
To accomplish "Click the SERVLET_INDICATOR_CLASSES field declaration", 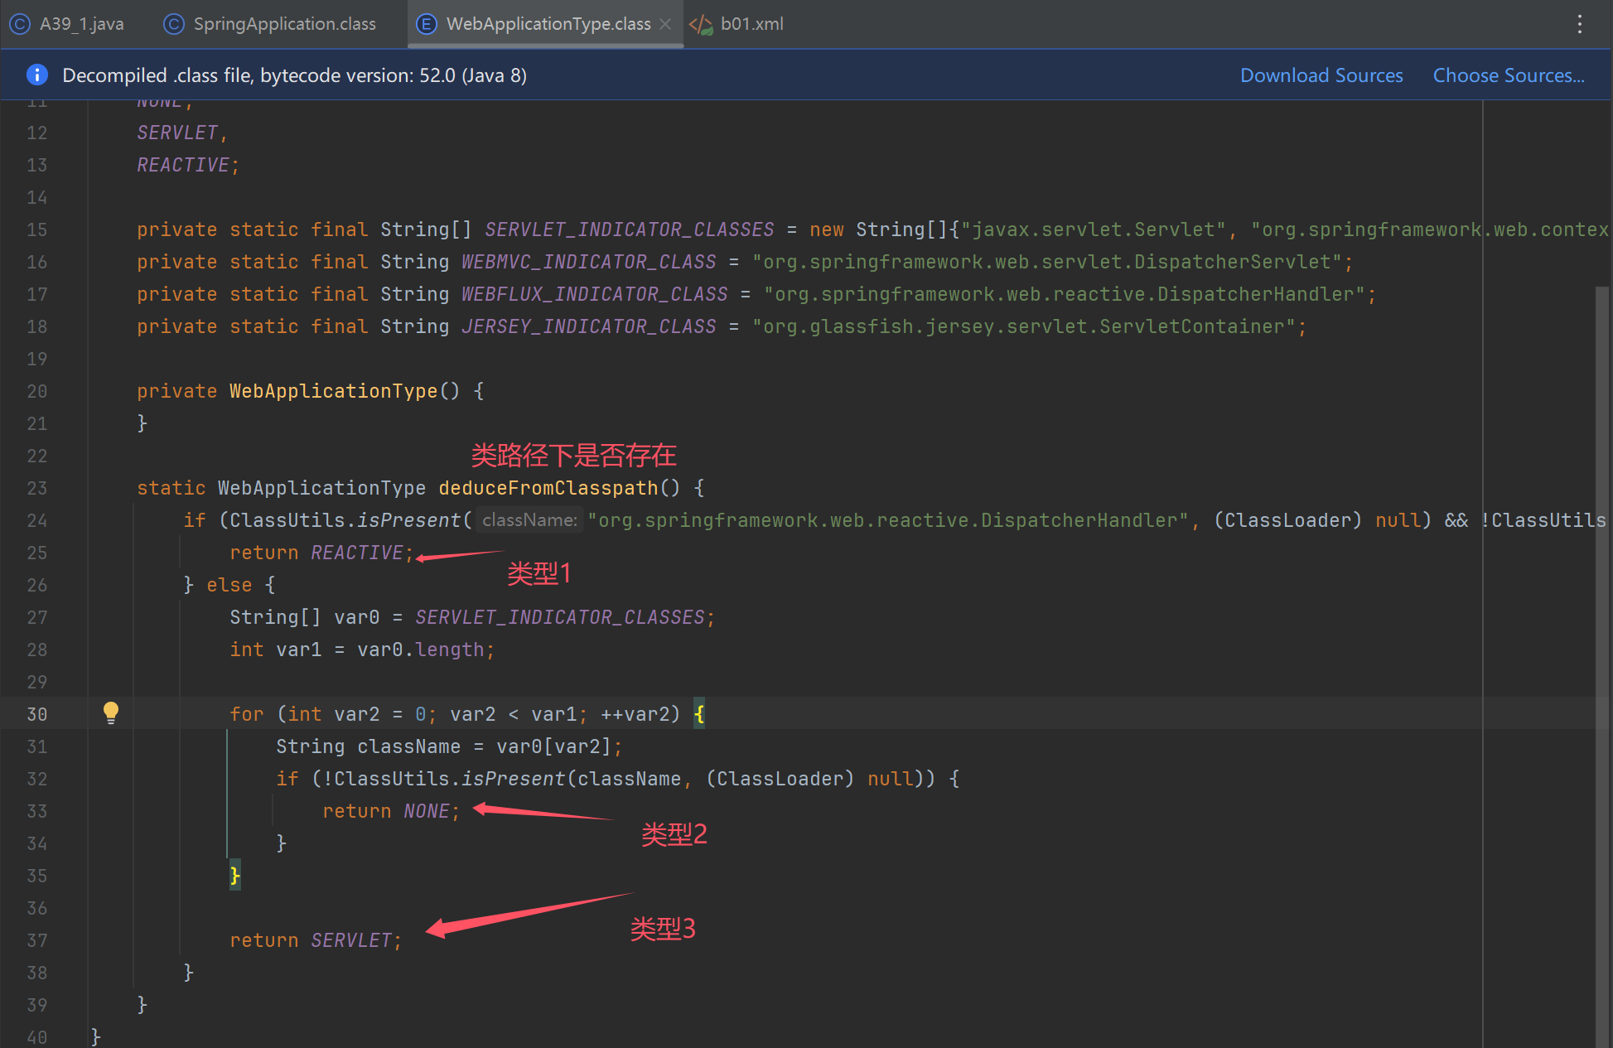I will [x=629, y=229].
